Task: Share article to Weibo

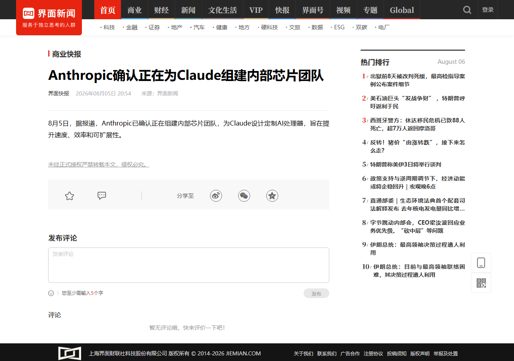Action: [x=216, y=196]
